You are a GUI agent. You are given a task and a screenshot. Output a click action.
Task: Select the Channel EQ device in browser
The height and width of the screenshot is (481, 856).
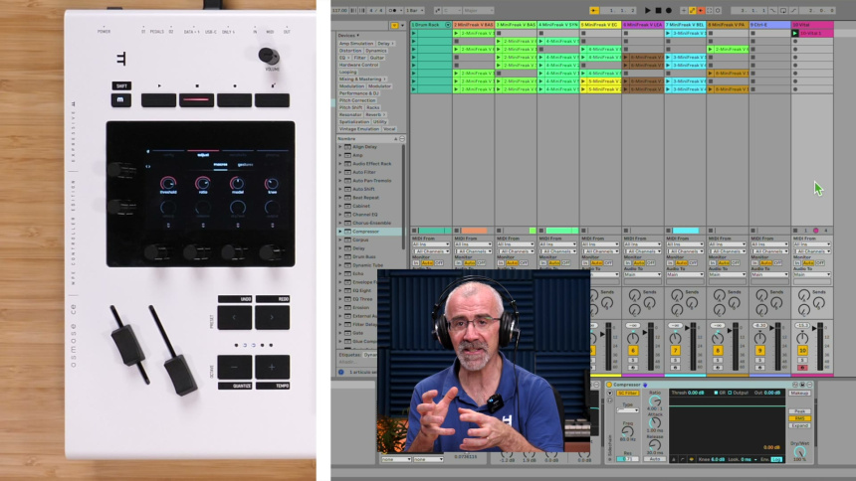click(365, 215)
